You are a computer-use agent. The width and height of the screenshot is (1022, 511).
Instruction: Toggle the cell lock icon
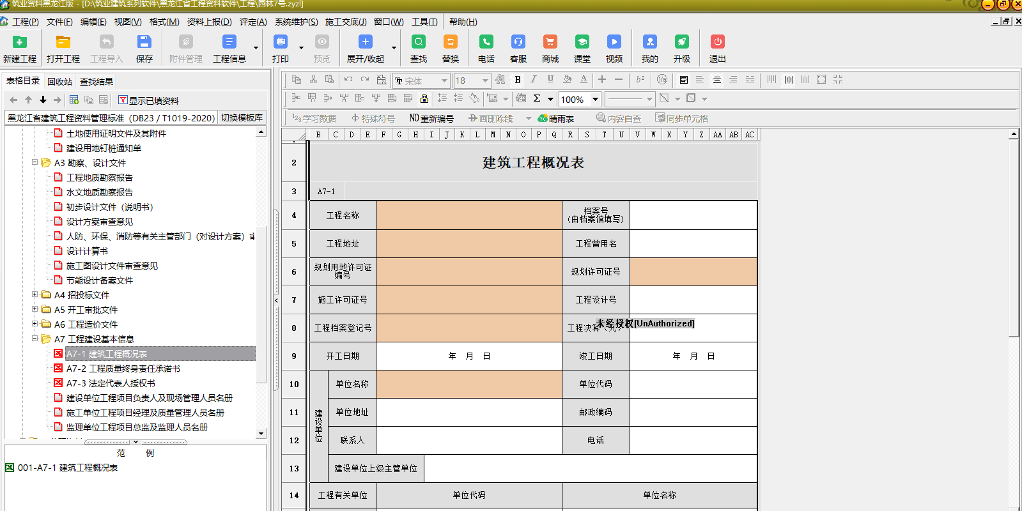424,98
